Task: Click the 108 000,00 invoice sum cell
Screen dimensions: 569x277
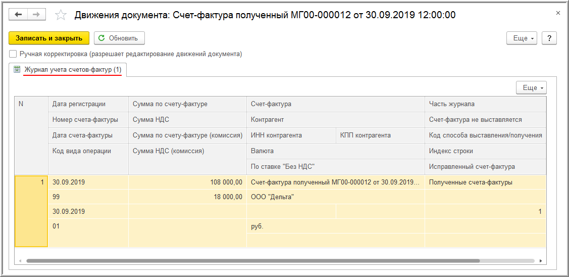Action: [x=187, y=182]
